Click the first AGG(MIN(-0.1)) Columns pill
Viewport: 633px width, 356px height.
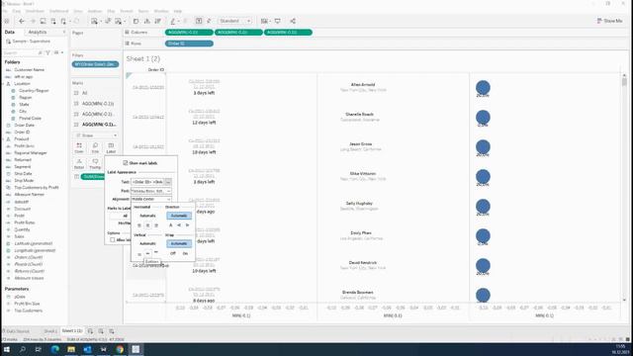click(x=189, y=32)
